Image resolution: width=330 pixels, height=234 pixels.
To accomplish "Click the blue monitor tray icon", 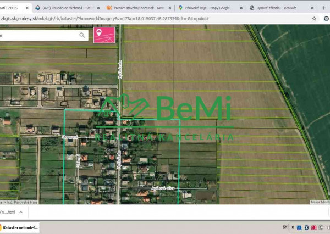I will click(x=299, y=227).
